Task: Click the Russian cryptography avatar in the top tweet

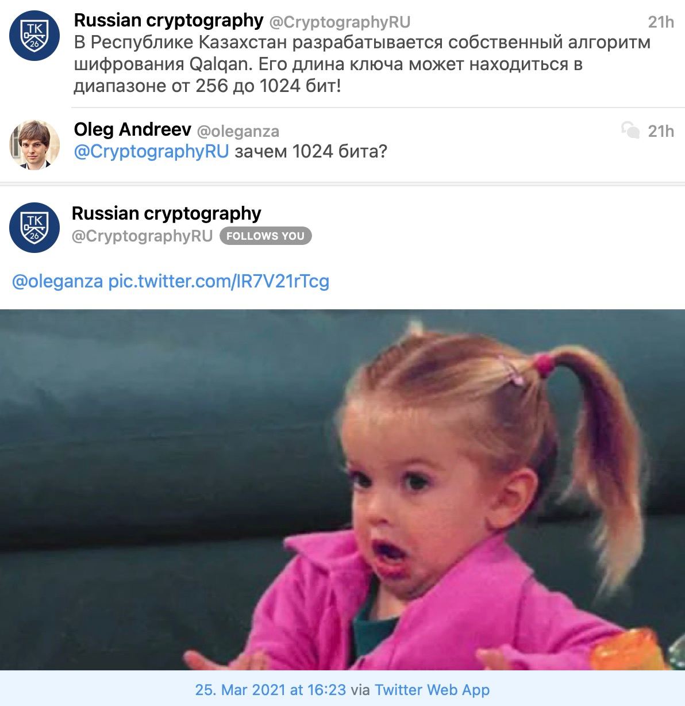Action: pos(34,35)
